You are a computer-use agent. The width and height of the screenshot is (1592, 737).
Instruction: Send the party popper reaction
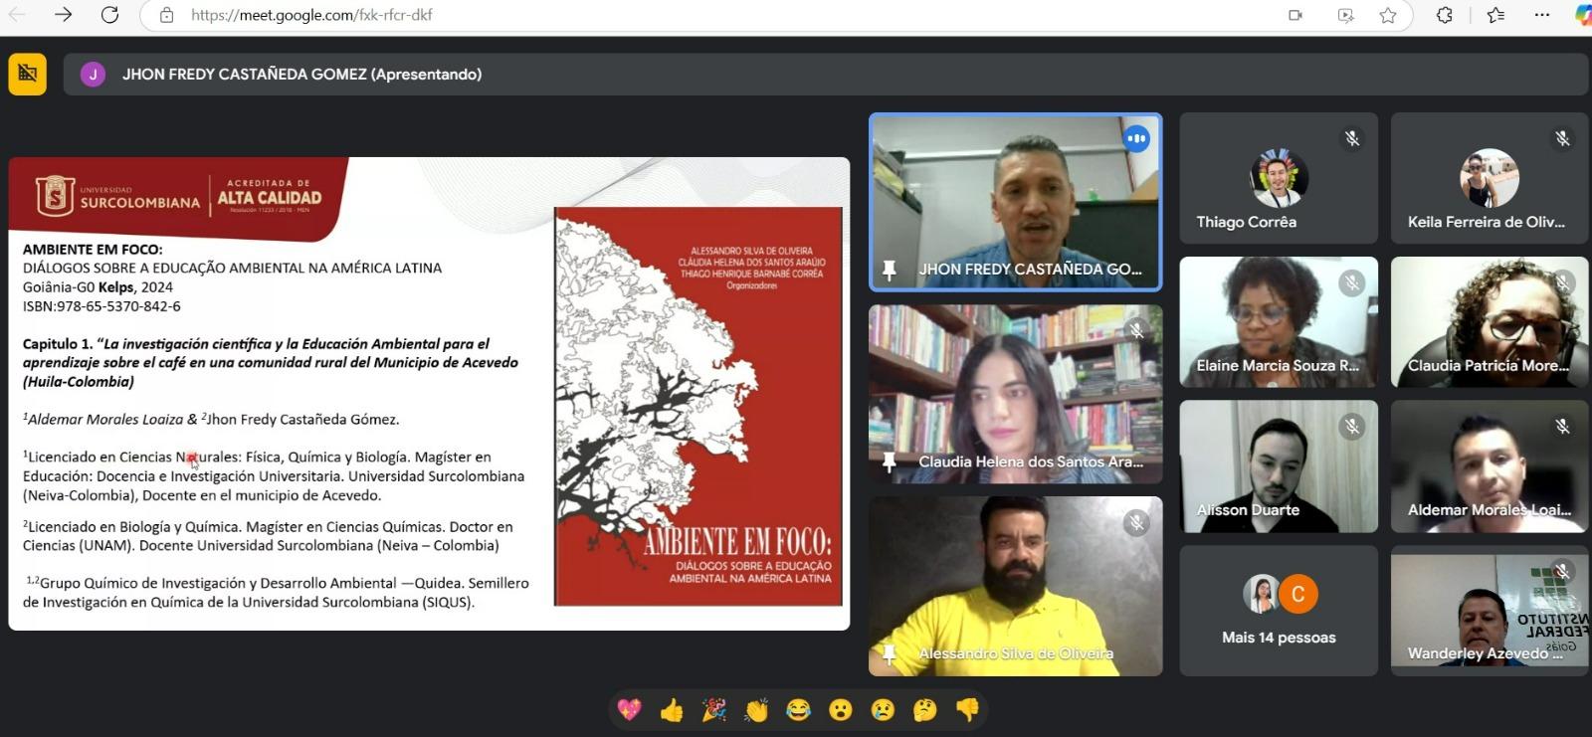coord(713,709)
